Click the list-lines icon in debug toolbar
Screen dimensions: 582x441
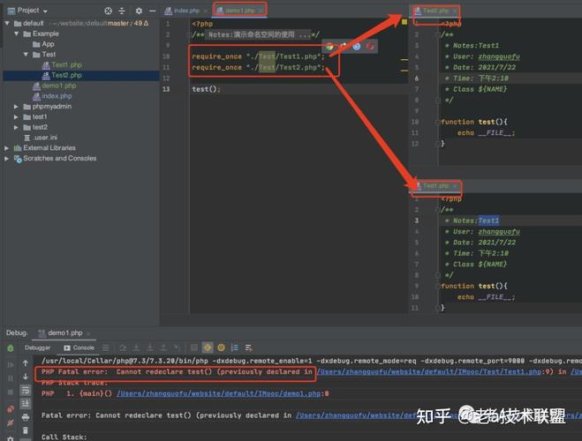point(235,348)
